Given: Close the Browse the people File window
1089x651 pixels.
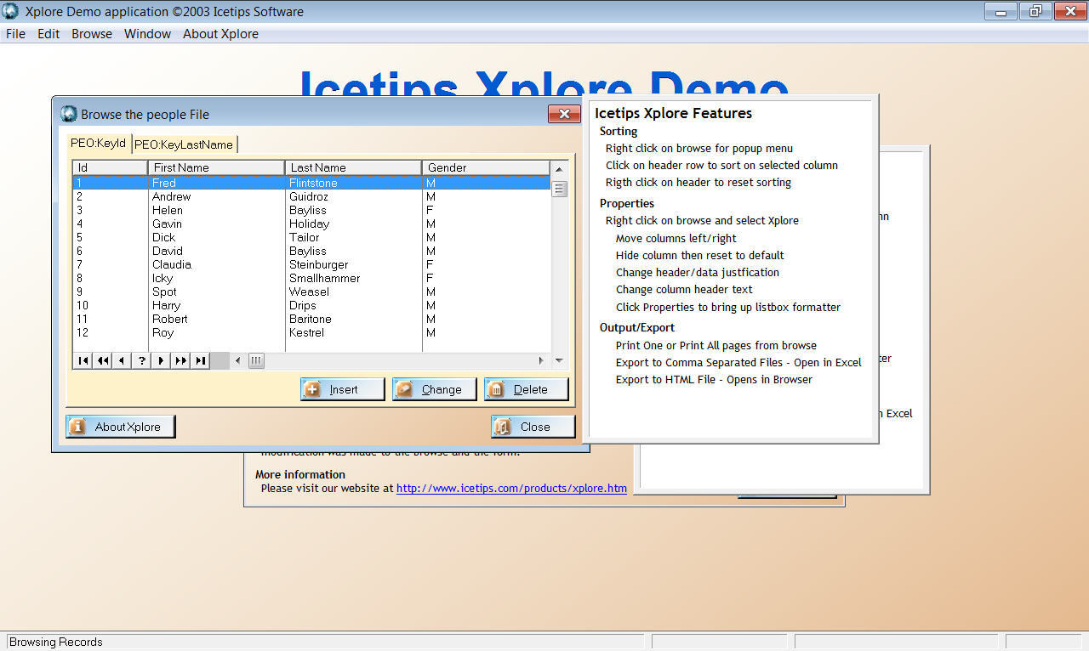Looking at the screenshot, I should (x=563, y=114).
